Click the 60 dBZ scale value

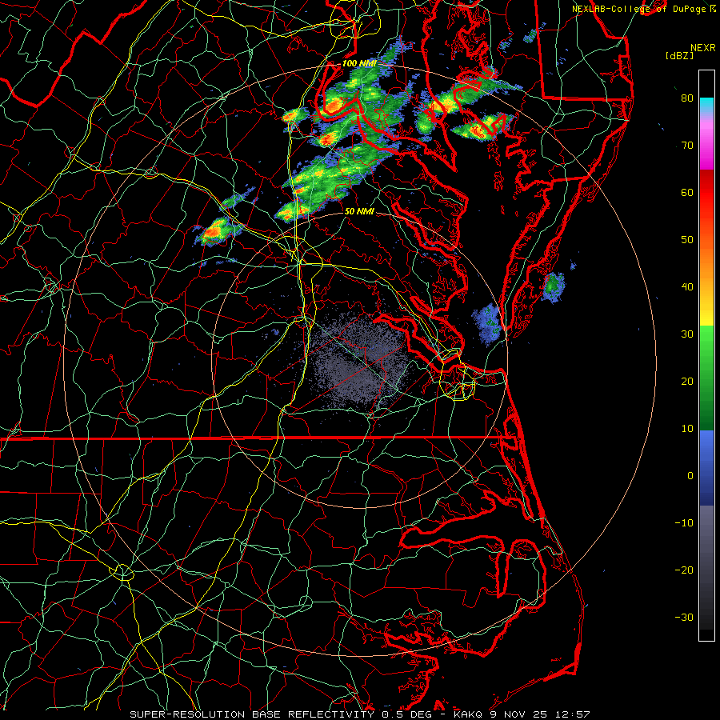click(x=687, y=193)
